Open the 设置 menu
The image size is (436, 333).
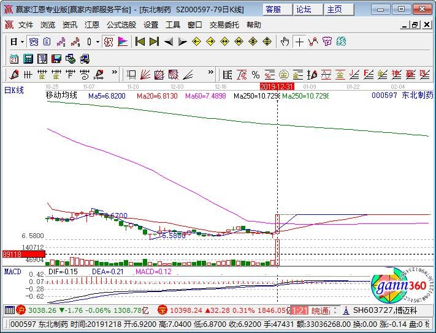pyautogui.click(x=151, y=25)
